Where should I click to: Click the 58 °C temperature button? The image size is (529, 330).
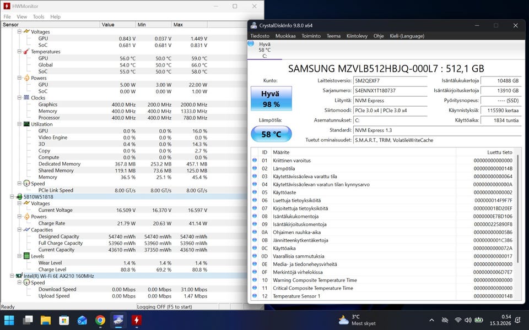click(271, 134)
